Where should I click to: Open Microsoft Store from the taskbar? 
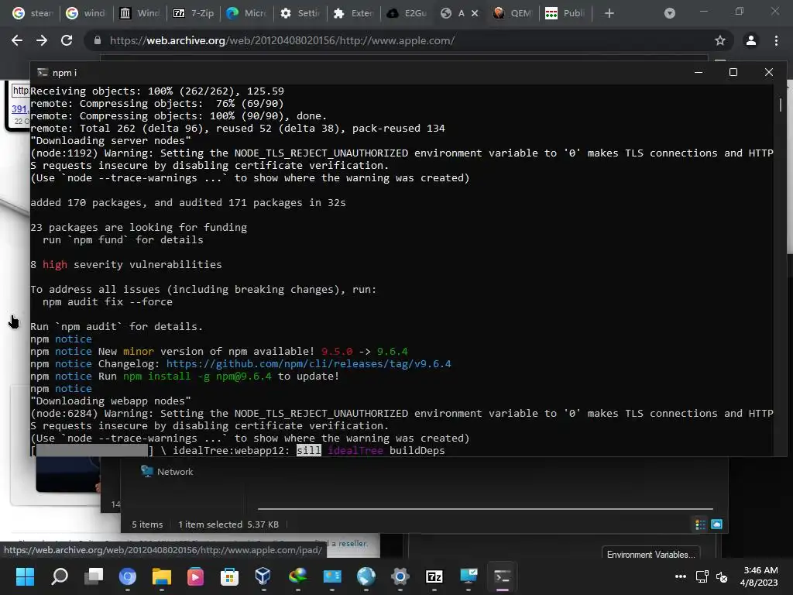tap(229, 576)
